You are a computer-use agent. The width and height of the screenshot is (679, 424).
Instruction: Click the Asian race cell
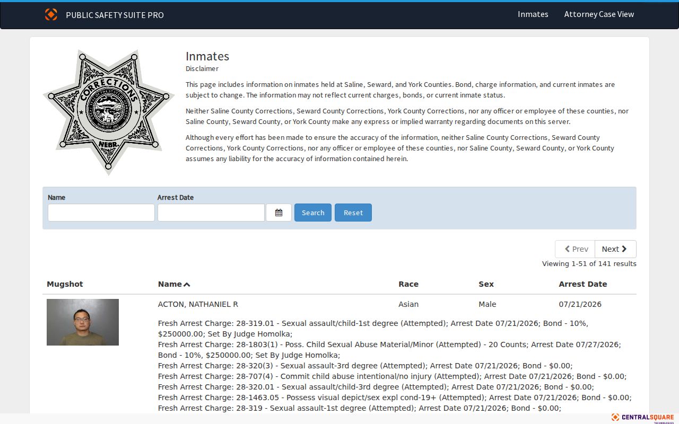408,304
